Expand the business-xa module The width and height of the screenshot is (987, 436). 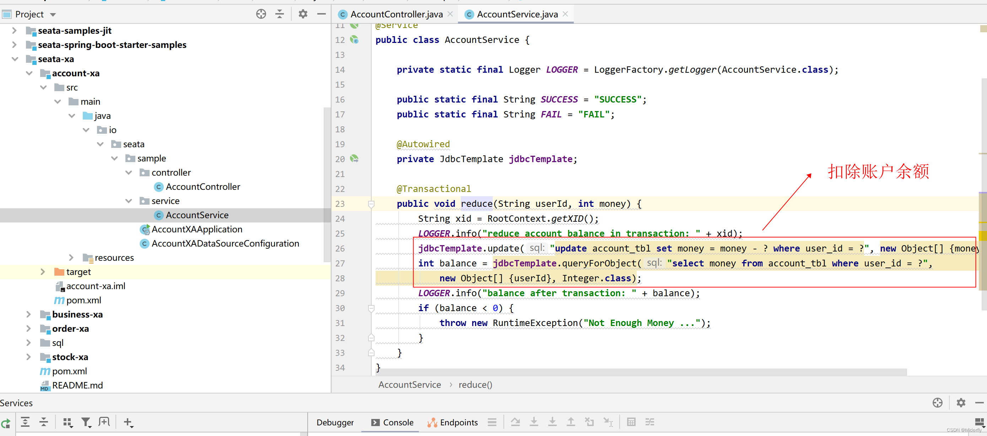(29, 314)
